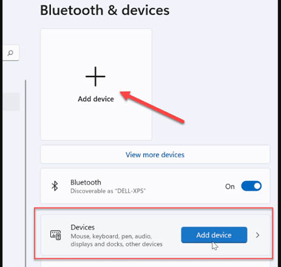281x267 pixels.
Task: Click the Mouse, keyboard, pen description text
Action: point(117,240)
